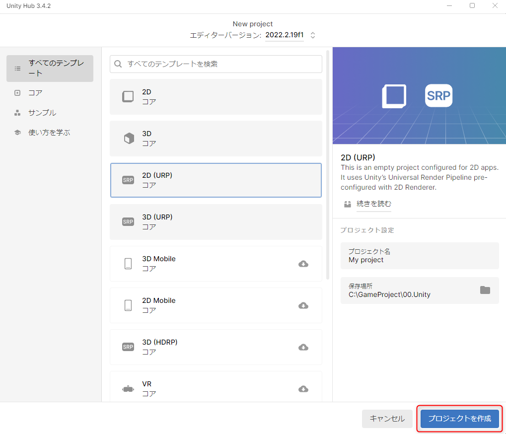Image resolution: width=506 pixels, height=434 pixels.
Task: Open the 使い方を学ぶ category
Action: tap(50, 132)
